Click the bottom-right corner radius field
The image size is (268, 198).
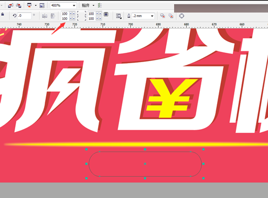pos(91,18)
